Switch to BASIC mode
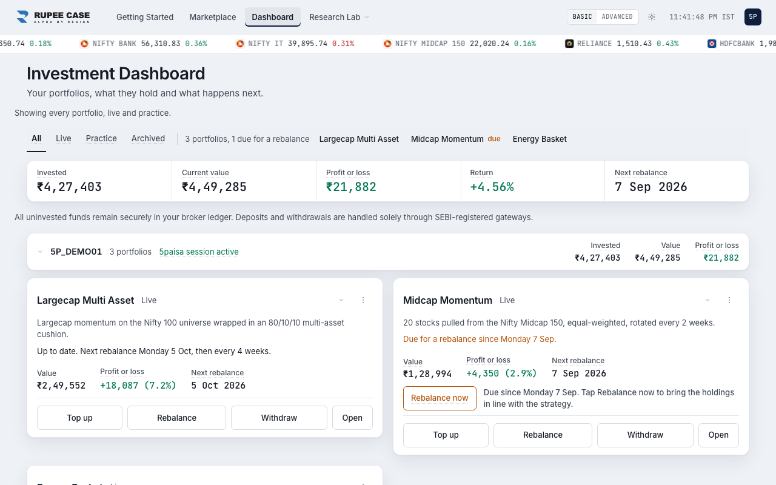 (583, 17)
